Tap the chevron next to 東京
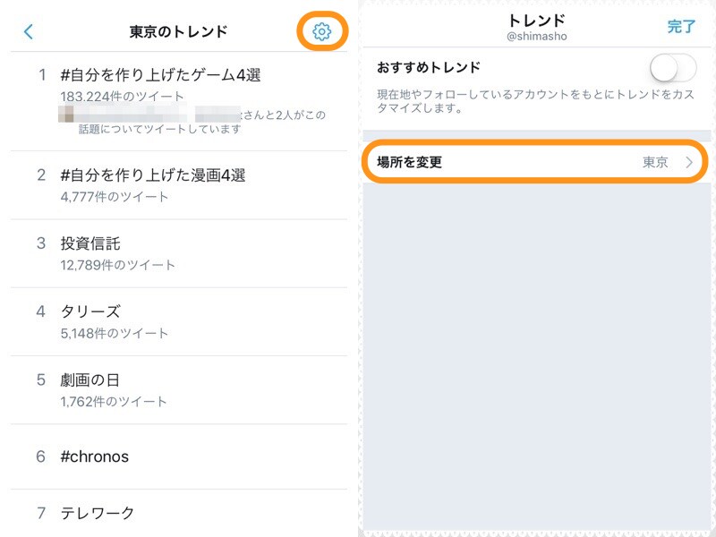Viewport: 716px width, 537px height. click(689, 162)
